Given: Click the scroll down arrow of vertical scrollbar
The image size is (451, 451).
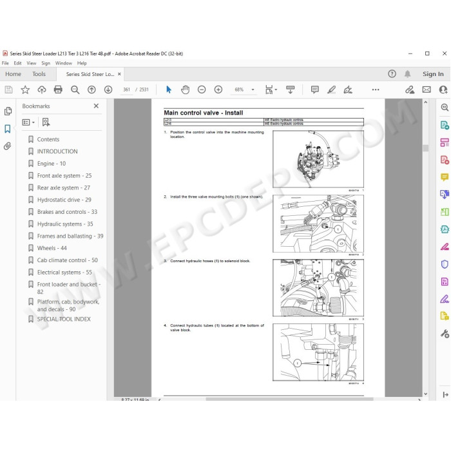Looking at the screenshot, I should pyautogui.click(x=425, y=394).
